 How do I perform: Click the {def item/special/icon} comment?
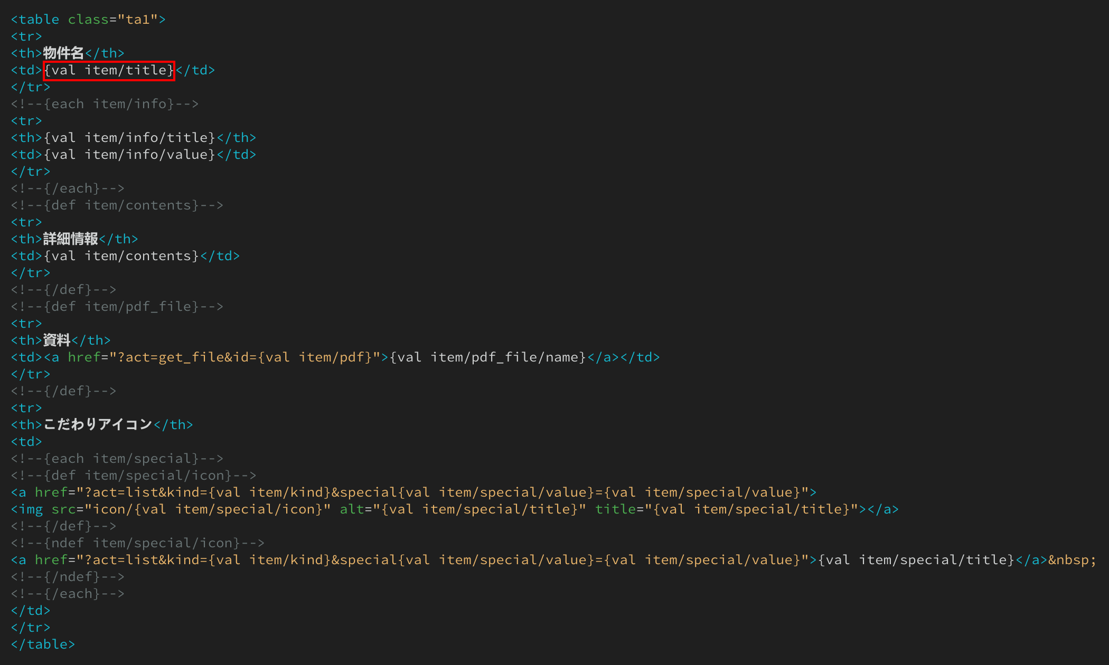click(133, 476)
